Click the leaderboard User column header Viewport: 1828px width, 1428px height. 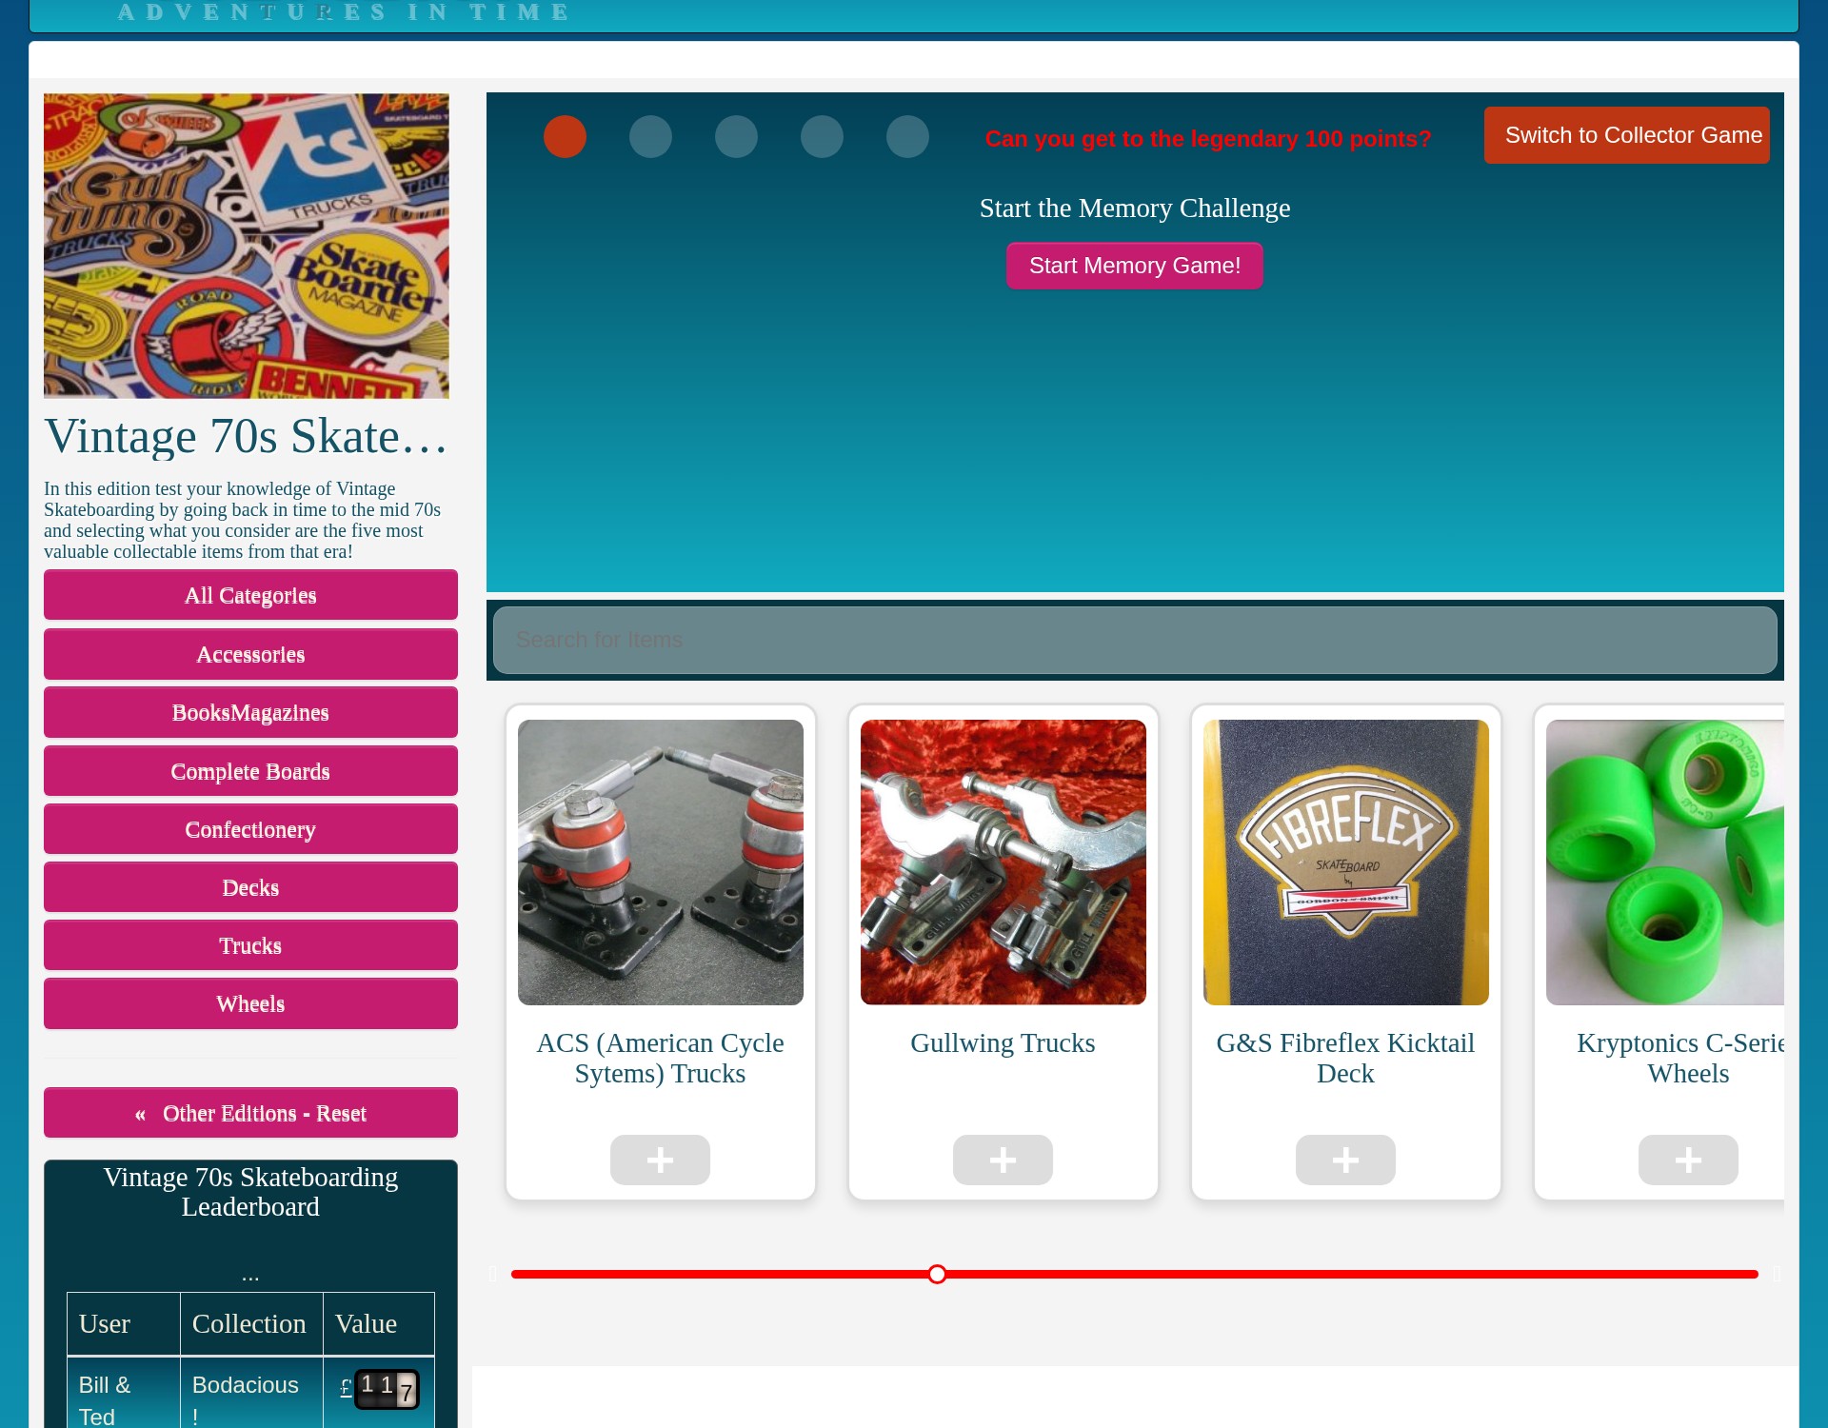tap(124, 1323)
